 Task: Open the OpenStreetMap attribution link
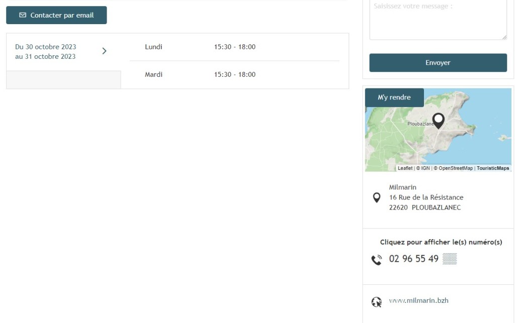tap(455, 168)
